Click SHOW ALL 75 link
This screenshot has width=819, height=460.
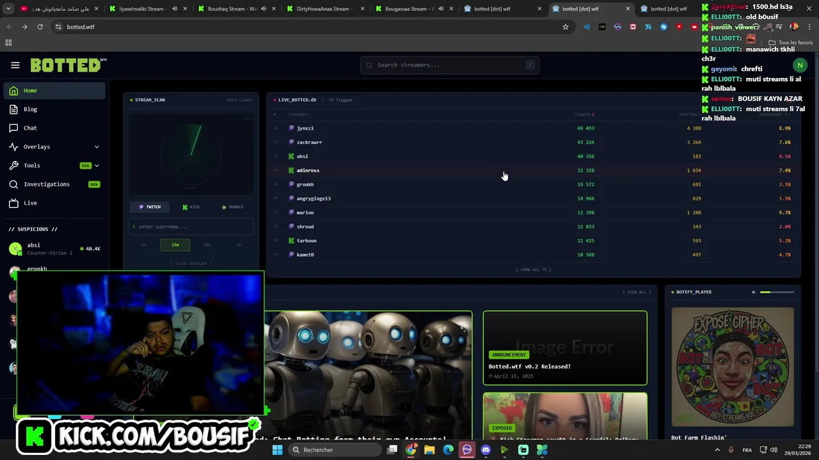coord(534,270)
